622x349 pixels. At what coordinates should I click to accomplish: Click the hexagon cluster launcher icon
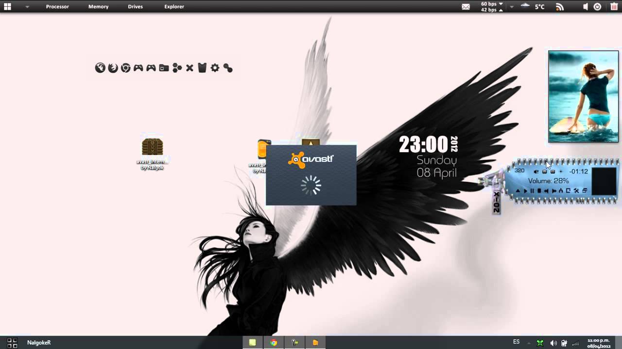coord(177,68)
